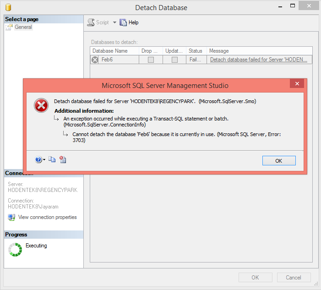The image size is (321, 290).
Task: Expand the help icon dropdown arrow
Action: click(x=44, y=159)
